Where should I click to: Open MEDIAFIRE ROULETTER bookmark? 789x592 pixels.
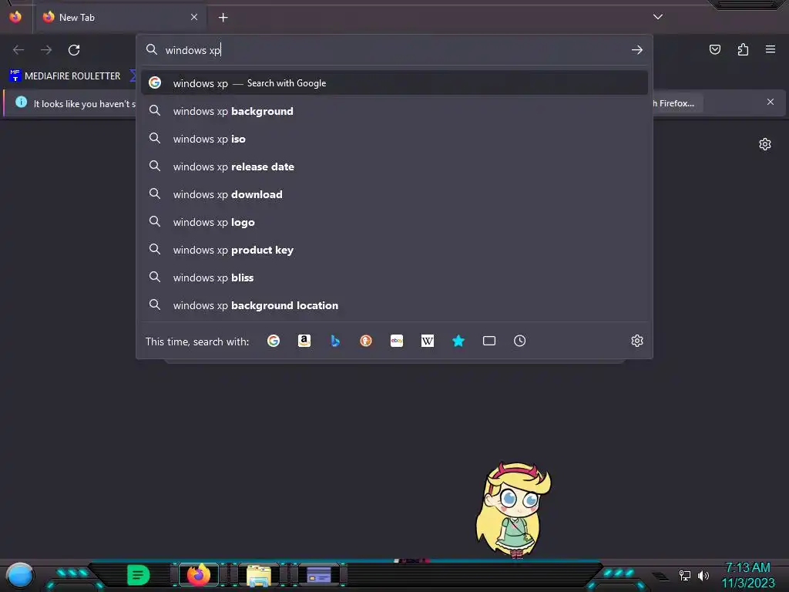65,76
